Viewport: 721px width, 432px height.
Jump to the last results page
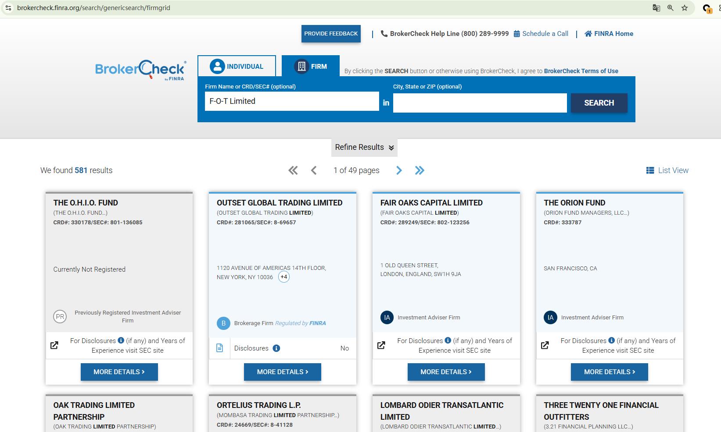[x=420, y=170]
